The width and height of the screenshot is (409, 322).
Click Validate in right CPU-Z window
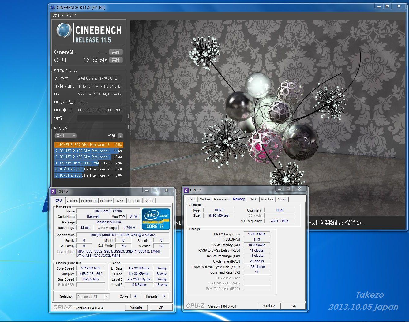[269, 306]
